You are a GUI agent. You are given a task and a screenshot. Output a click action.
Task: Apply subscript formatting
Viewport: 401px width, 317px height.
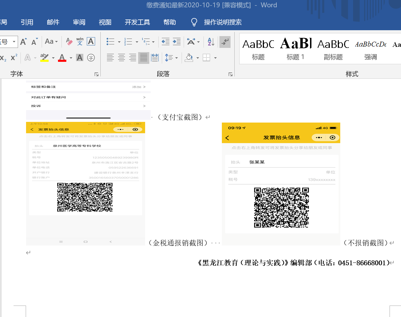(x=3, y=58)
